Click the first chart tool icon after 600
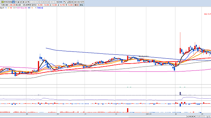Screen dimensions: 211x118 click(65, 2)
